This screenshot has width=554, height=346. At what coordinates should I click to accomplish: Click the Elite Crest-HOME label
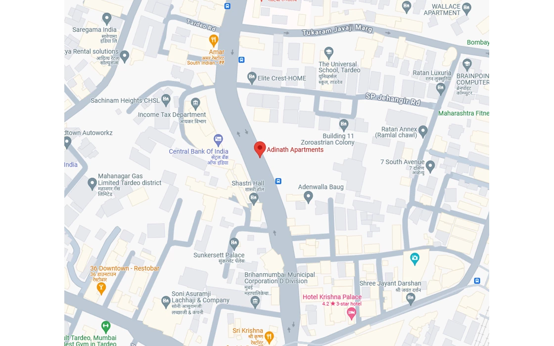281,79
